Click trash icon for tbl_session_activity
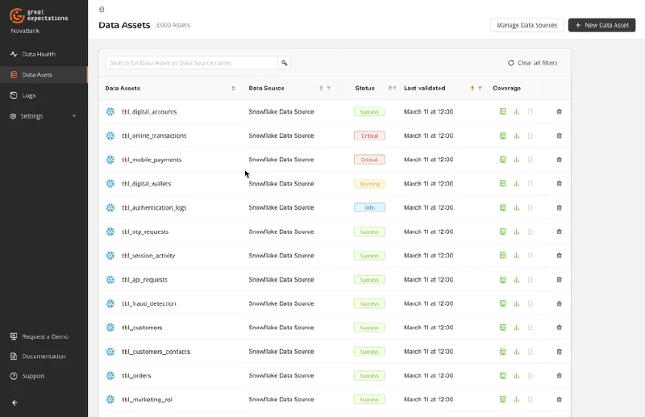645x417 pixels. pyautogui.click(x=559, y=256)
